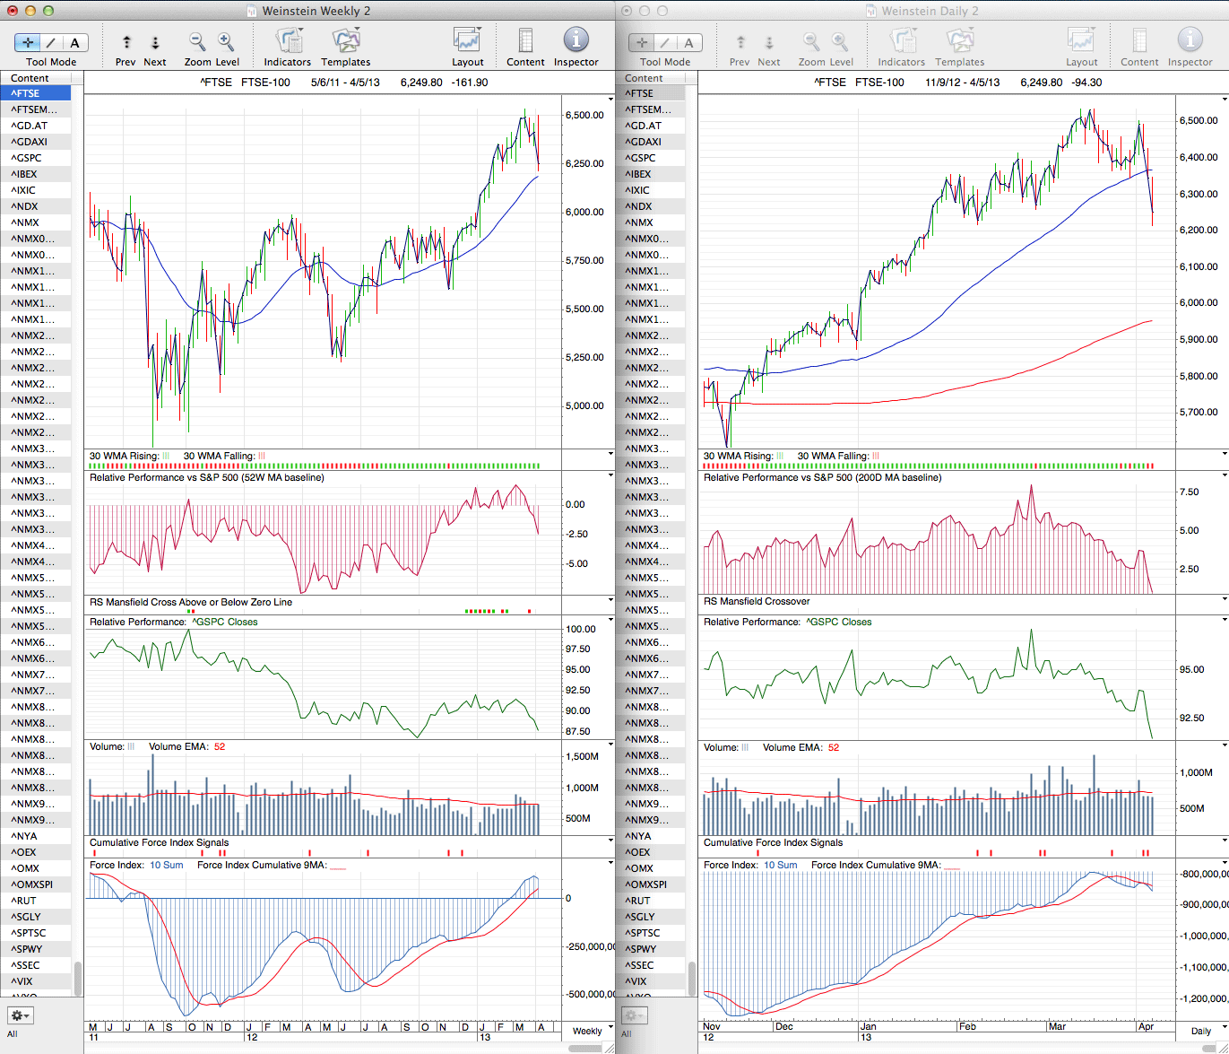Select the line drawing tool in Weekly window

click(51, 42)
